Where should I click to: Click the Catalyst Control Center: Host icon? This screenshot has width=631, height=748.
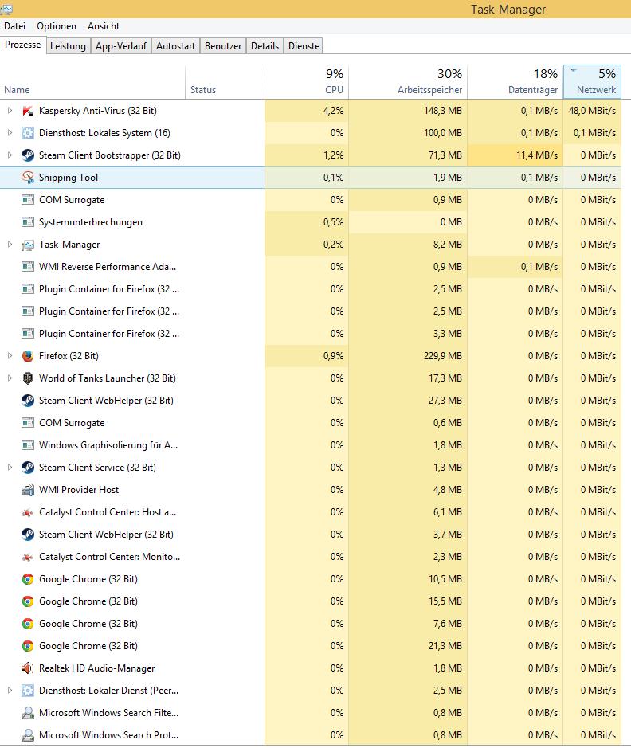[x=28, y=512]
